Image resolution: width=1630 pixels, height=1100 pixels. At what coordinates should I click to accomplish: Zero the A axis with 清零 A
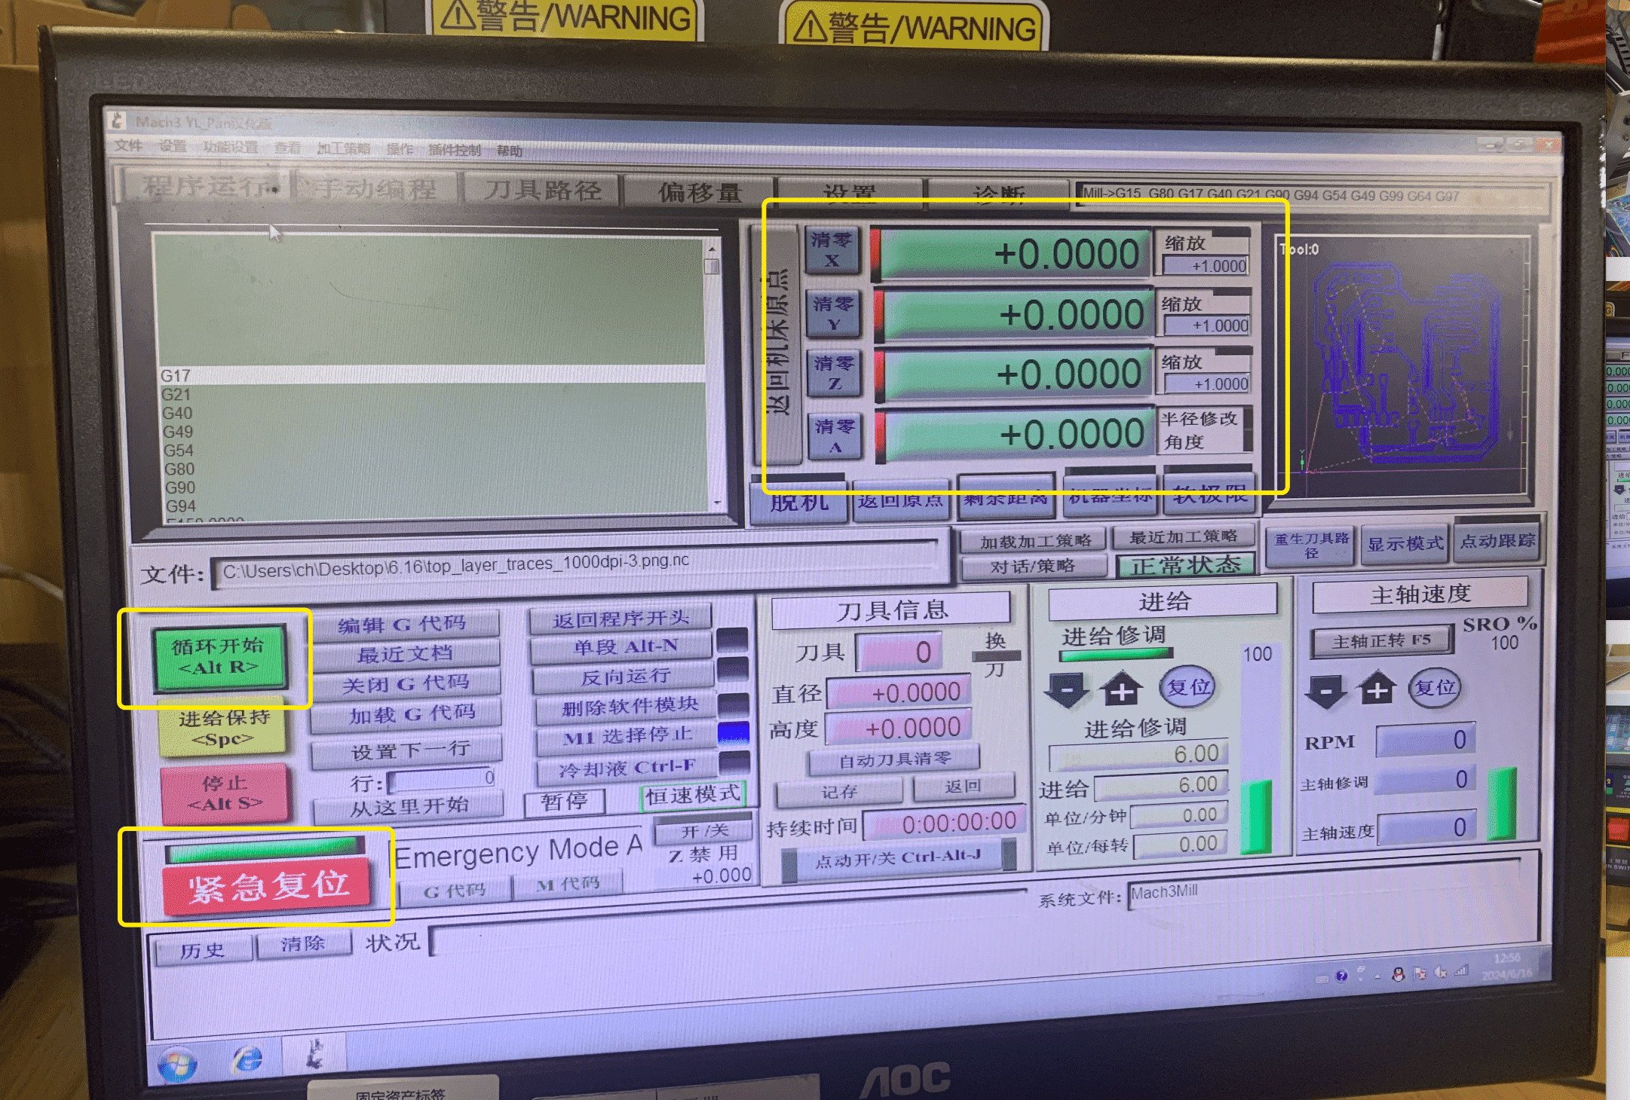coord(835,436)
